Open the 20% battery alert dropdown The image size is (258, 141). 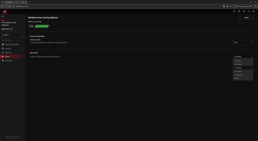click(x=243, y=42)
